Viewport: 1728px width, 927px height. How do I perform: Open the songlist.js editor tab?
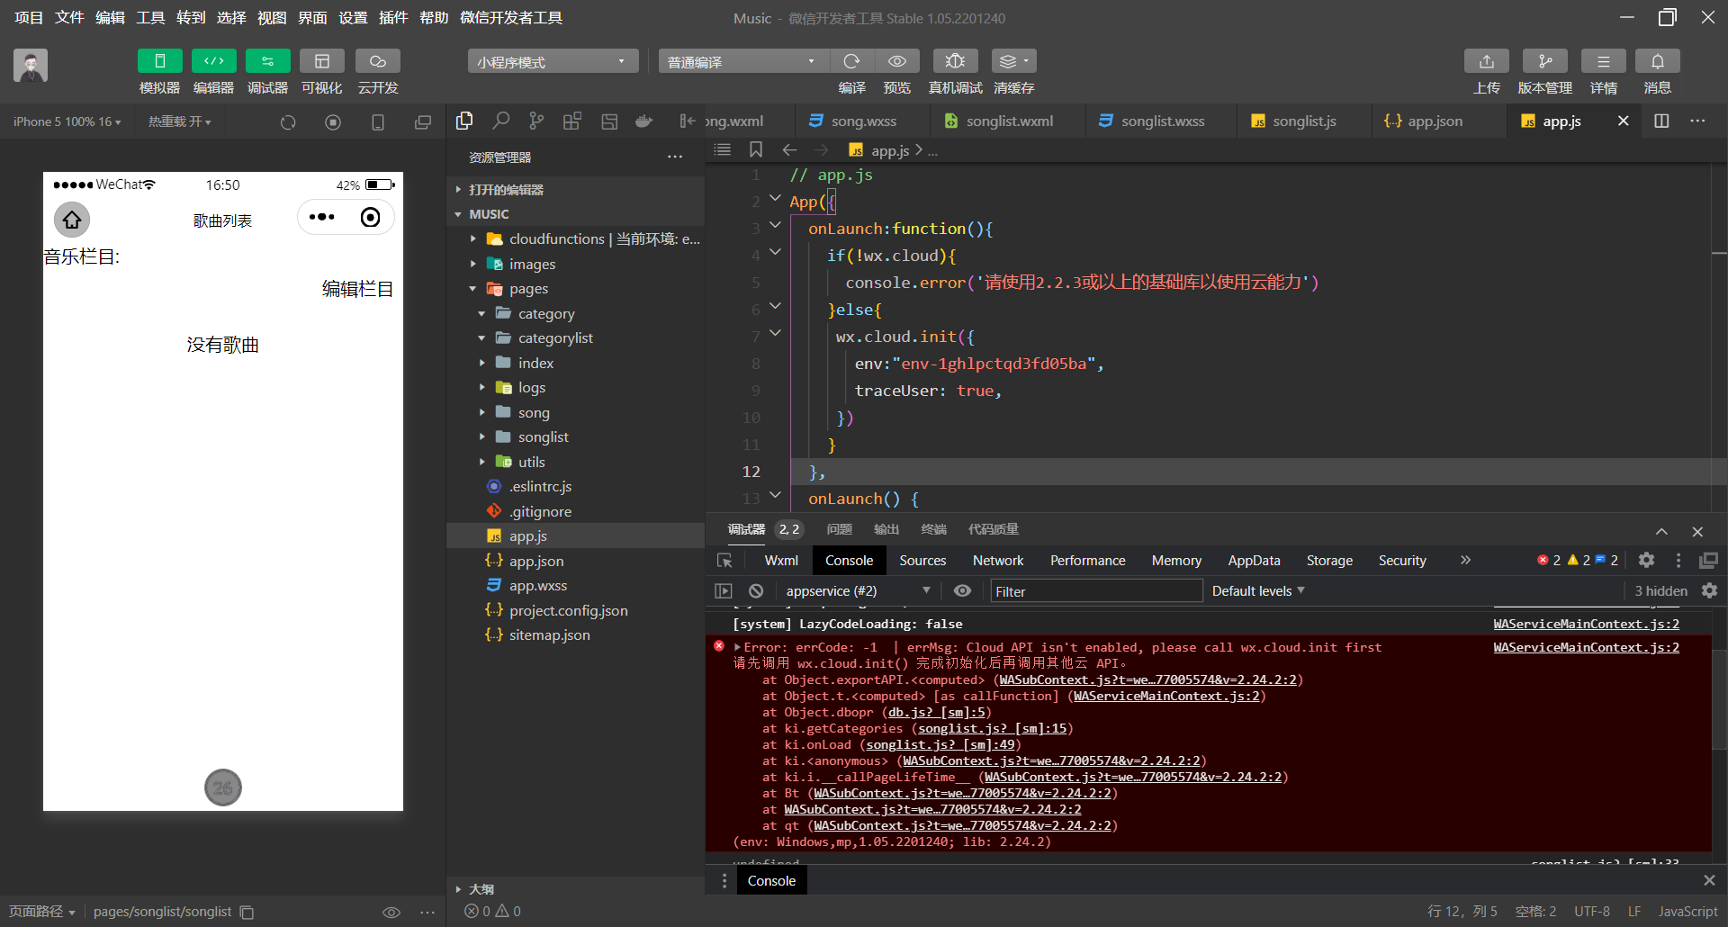(x=1303, y=121)
